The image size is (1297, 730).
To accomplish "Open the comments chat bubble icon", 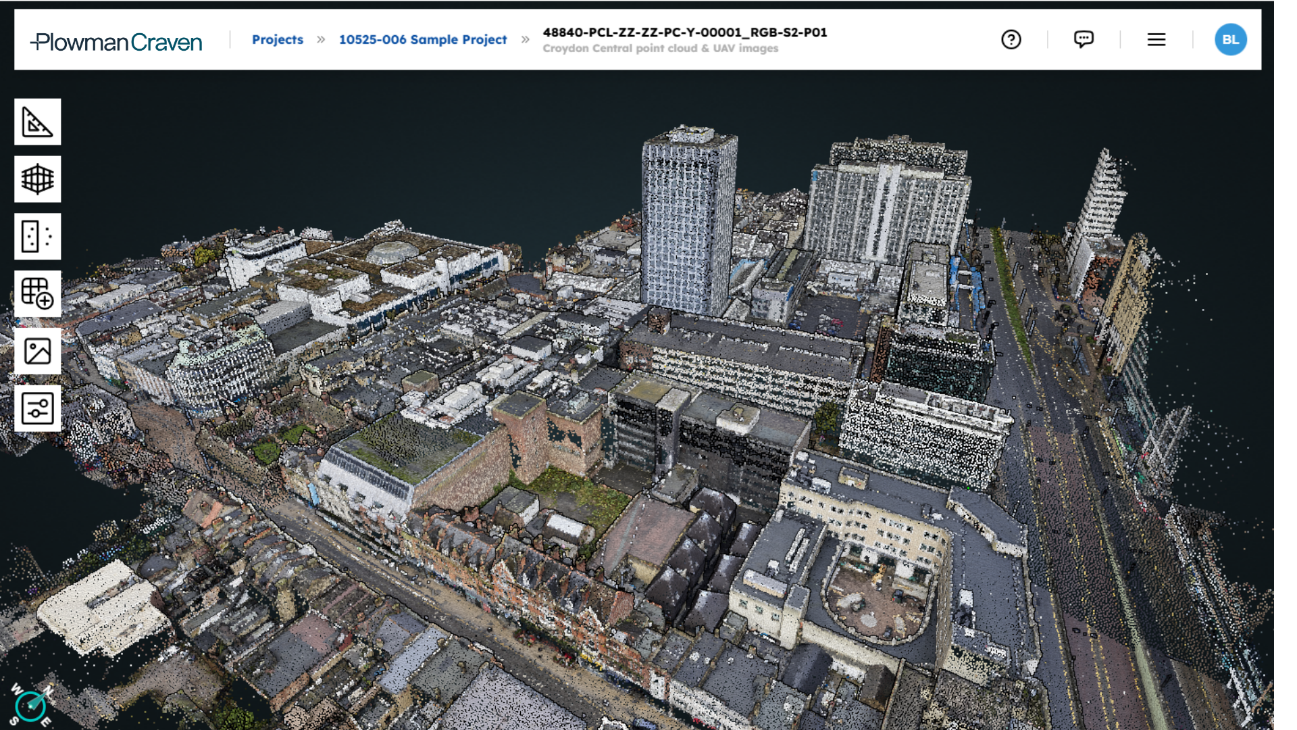I will (x=1084, y=39).
